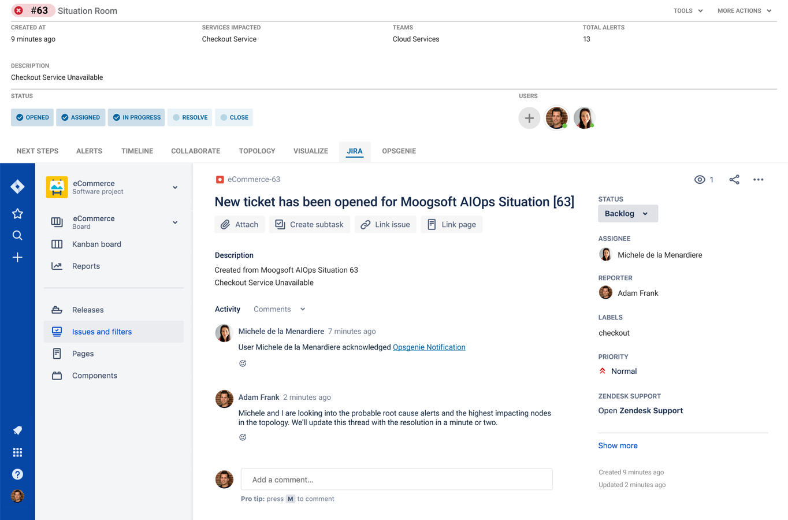
Task: Click the checkout label
Action: (x=614, y=333)
